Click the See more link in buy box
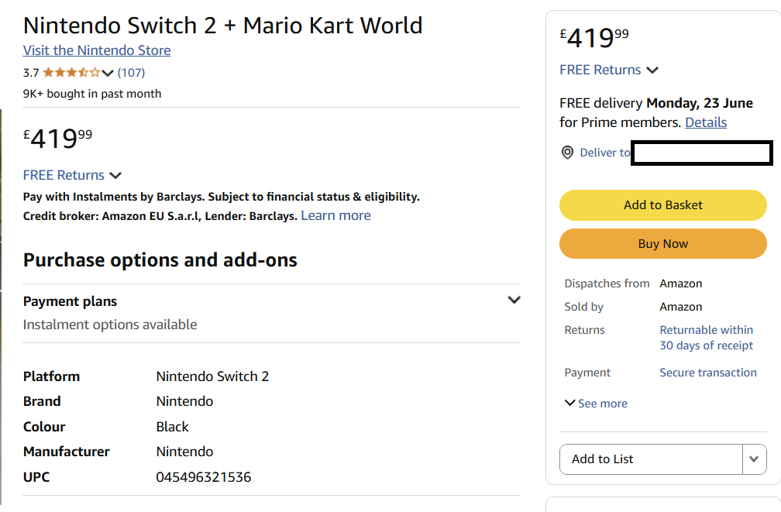 pos(603,404)
